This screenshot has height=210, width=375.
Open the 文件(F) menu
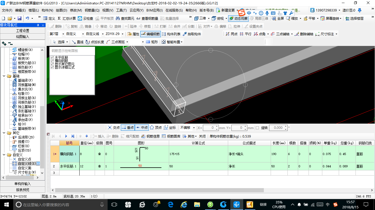[7, 10]
